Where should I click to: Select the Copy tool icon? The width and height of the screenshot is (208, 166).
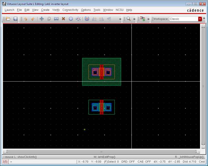click(x=49, y=19)
